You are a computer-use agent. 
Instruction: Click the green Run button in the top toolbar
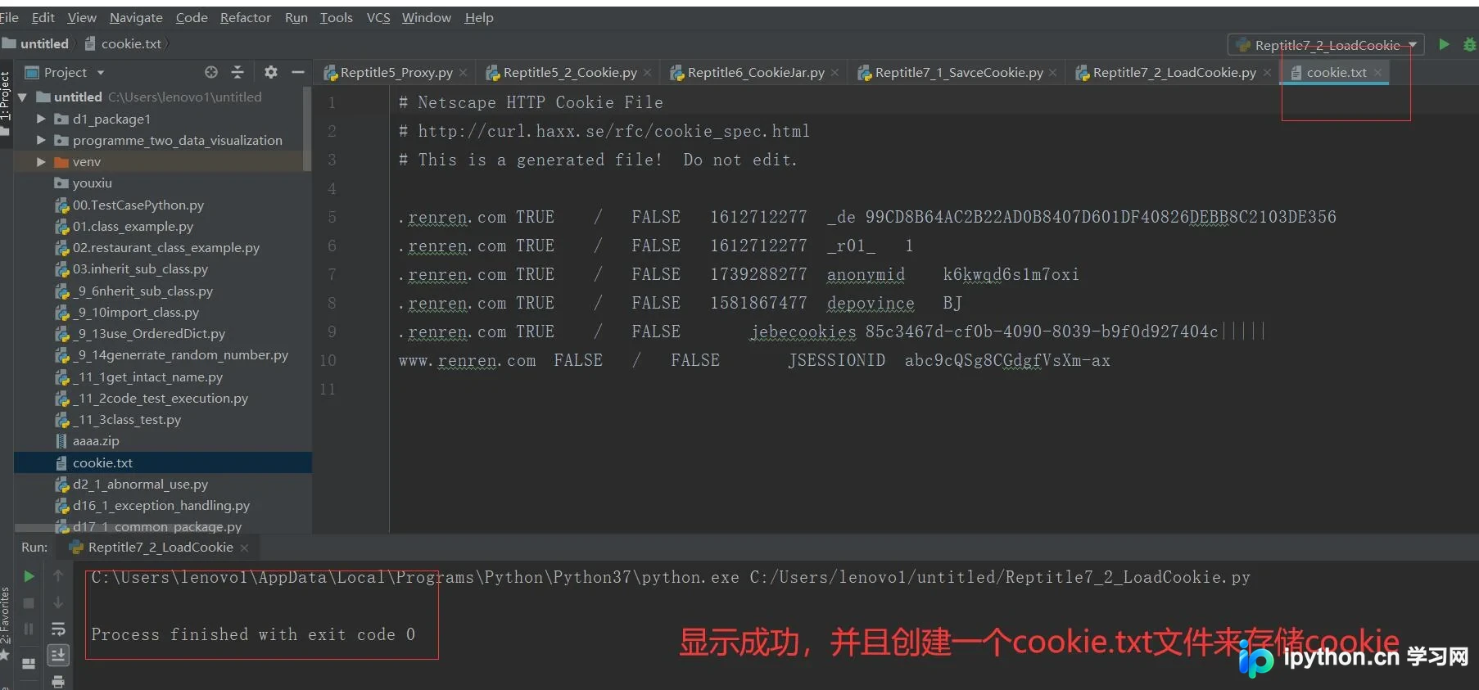(1445, 44)
